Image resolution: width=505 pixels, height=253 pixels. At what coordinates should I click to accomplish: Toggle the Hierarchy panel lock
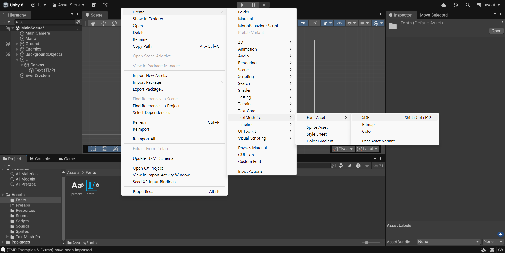[x=72, y=15]
